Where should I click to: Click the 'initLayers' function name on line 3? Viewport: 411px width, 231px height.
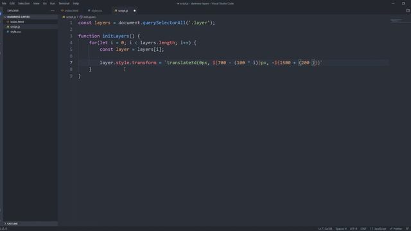click(x=116, y=36)
